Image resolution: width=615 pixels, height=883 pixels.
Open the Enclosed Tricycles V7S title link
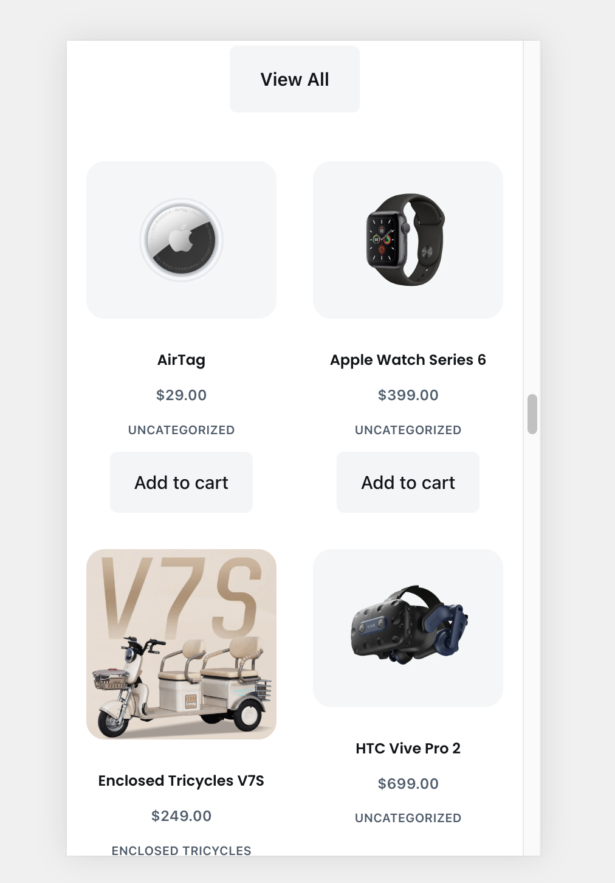pos(181,780)
